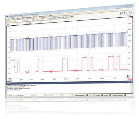
Task: Click the teal marker on right axis
Action: point(128,76)
